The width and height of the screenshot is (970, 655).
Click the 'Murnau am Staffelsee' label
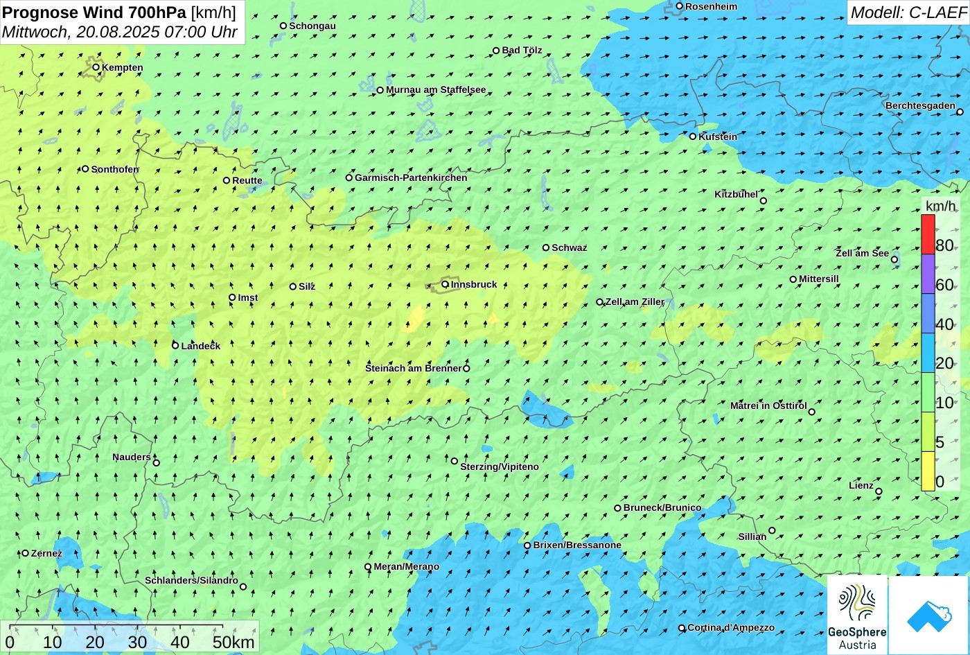point(436,90)
